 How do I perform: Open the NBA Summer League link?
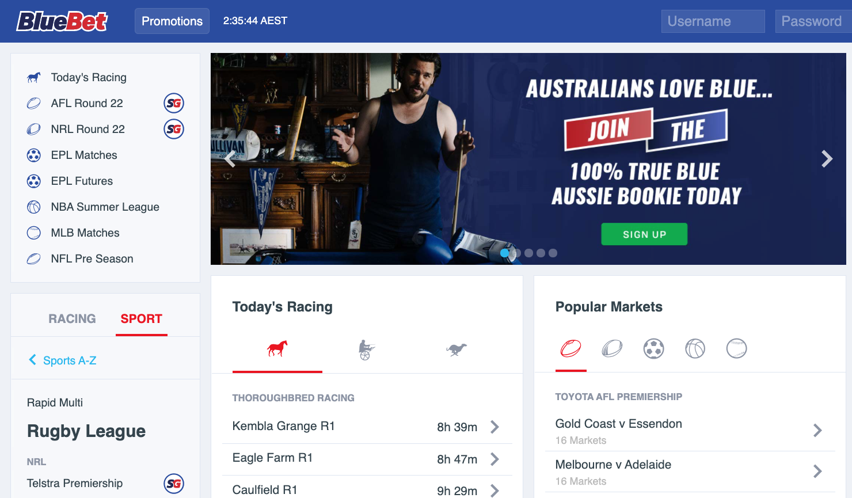pos(105,207)
